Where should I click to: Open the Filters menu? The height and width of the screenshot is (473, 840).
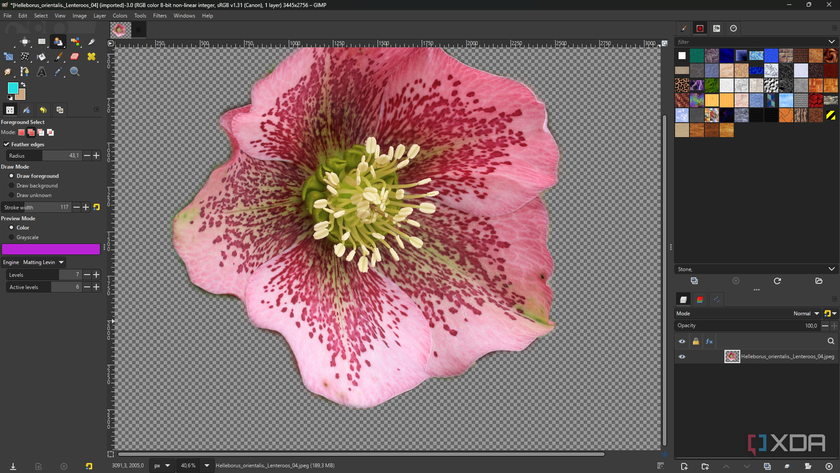(x=160, y=16)
